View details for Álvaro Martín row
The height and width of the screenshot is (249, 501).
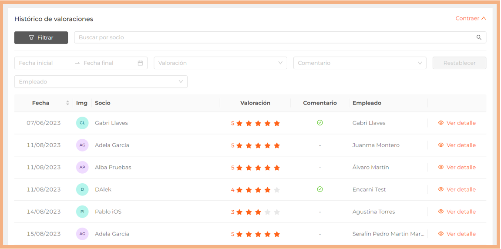[x=457, y=167]
